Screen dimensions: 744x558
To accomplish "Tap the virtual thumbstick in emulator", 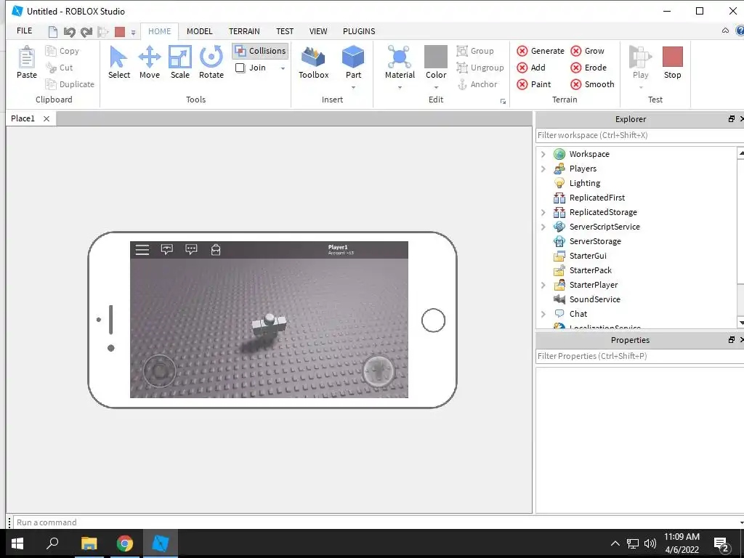I will 159,371.
